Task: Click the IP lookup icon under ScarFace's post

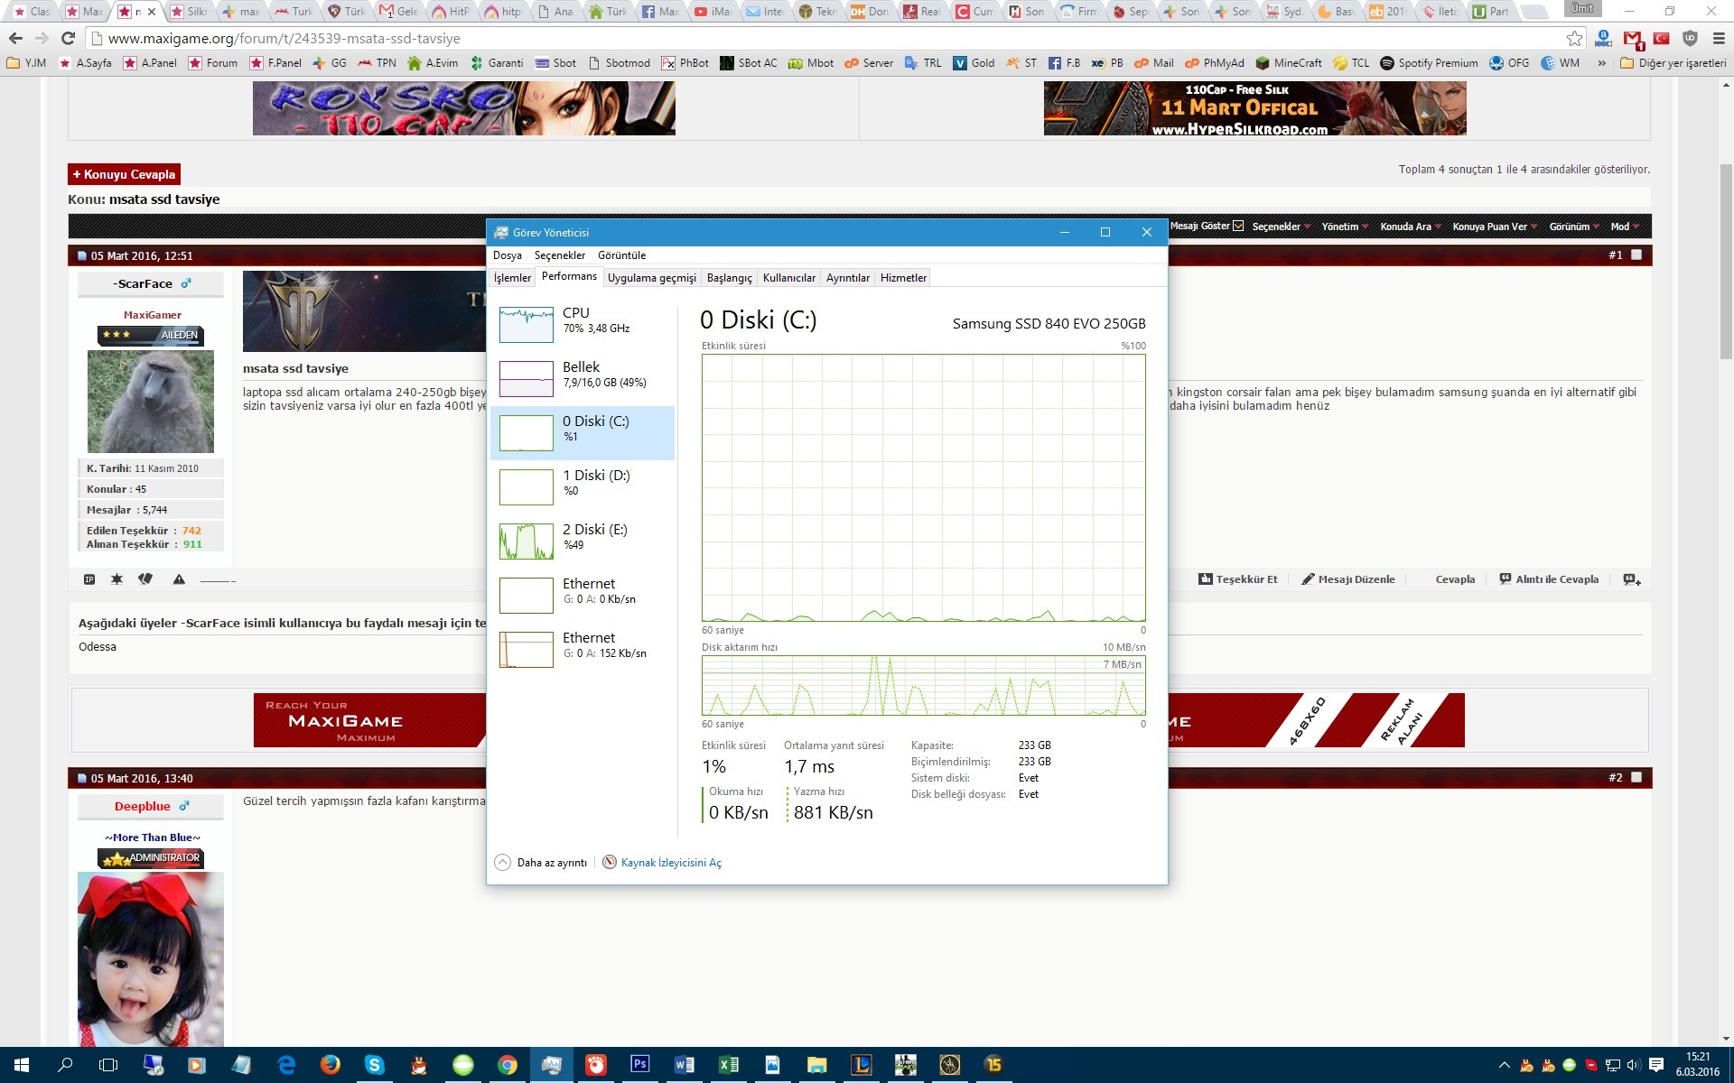Action: pos(89,579)
